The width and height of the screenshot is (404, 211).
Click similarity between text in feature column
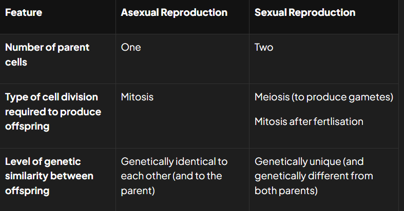[49, 176]
